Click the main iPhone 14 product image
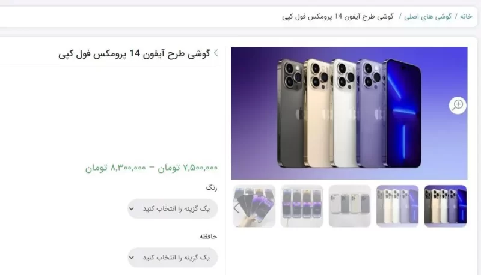The width and height of the screenshot is (481, 275). click(349, 113)
